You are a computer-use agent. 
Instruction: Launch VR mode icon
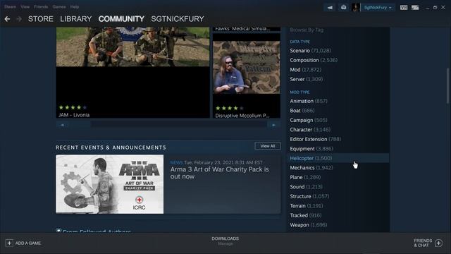point(404,8)
